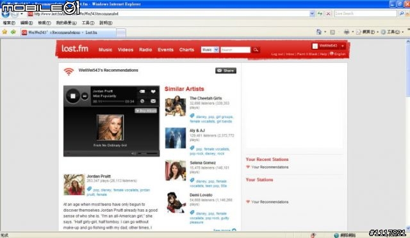Click the See more similar artists link
Viewport: 410px width, 238px height.
click(225, 230)
